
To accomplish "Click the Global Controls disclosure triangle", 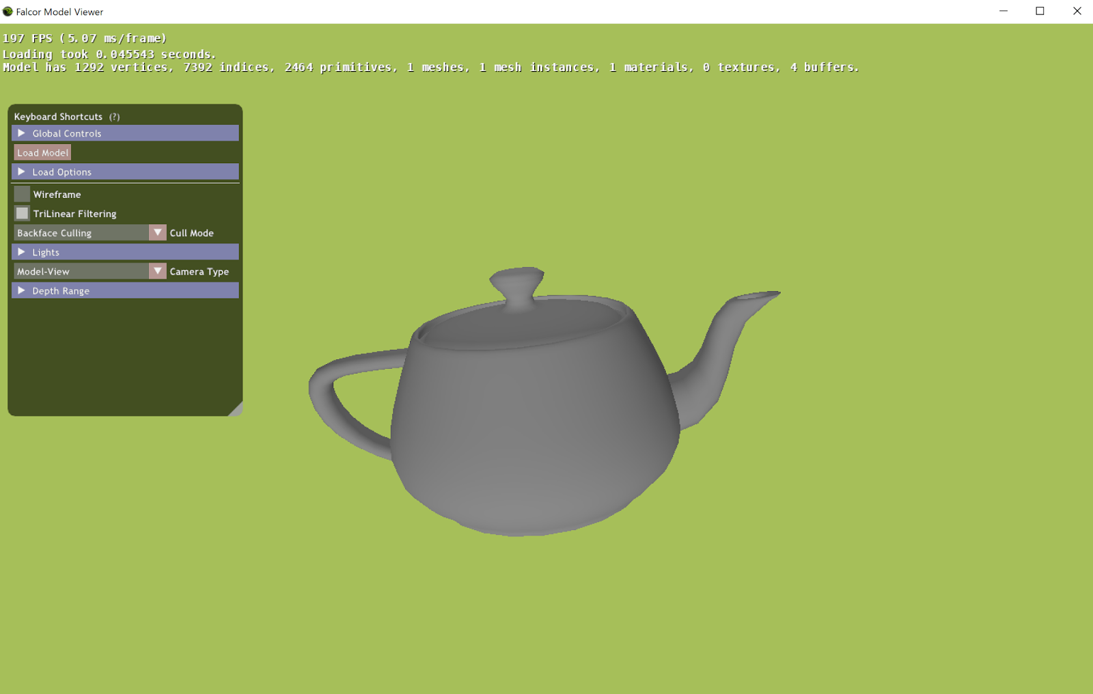I will pyautogui.click(x=21, y=133).
